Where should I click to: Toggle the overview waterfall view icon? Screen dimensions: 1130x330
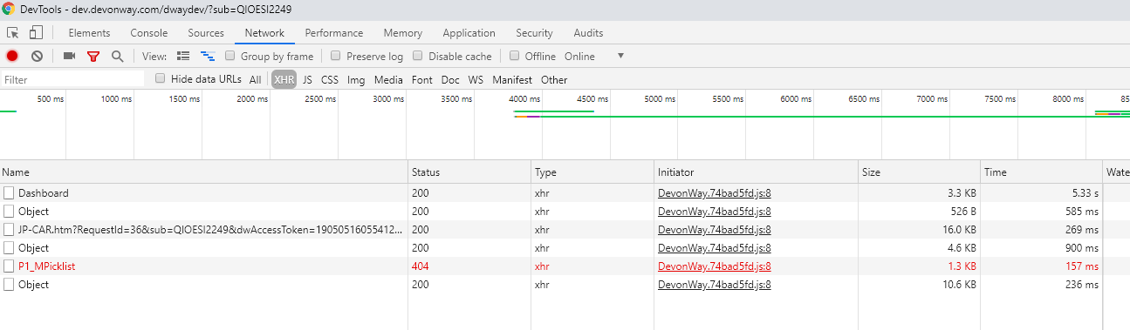pos(208,56)
